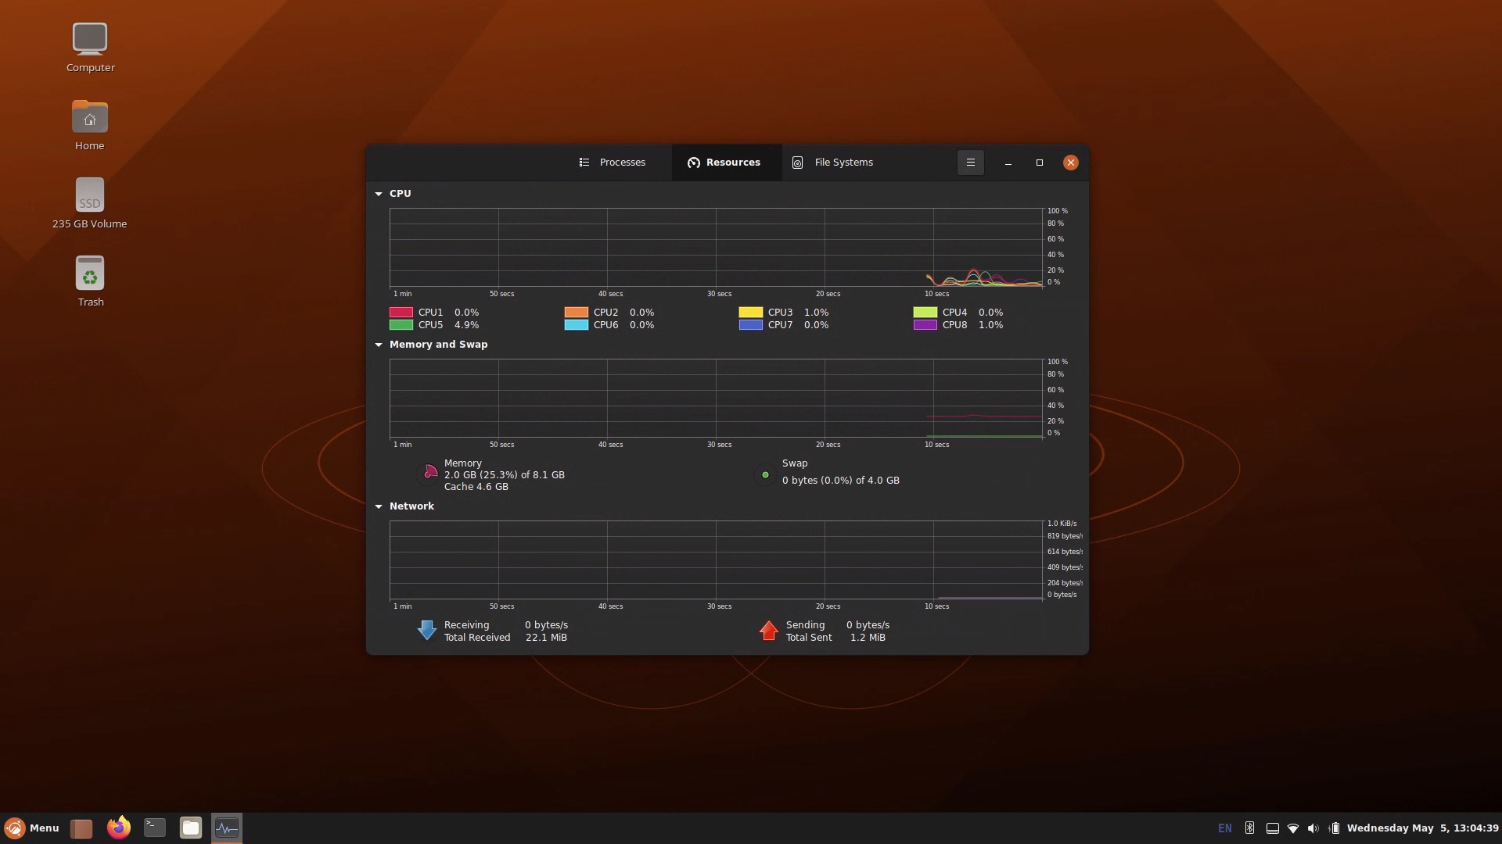Open the Firefox icon in the taskbar
Viewport: 1502px width, 844px height.
[x=117, y=828]
